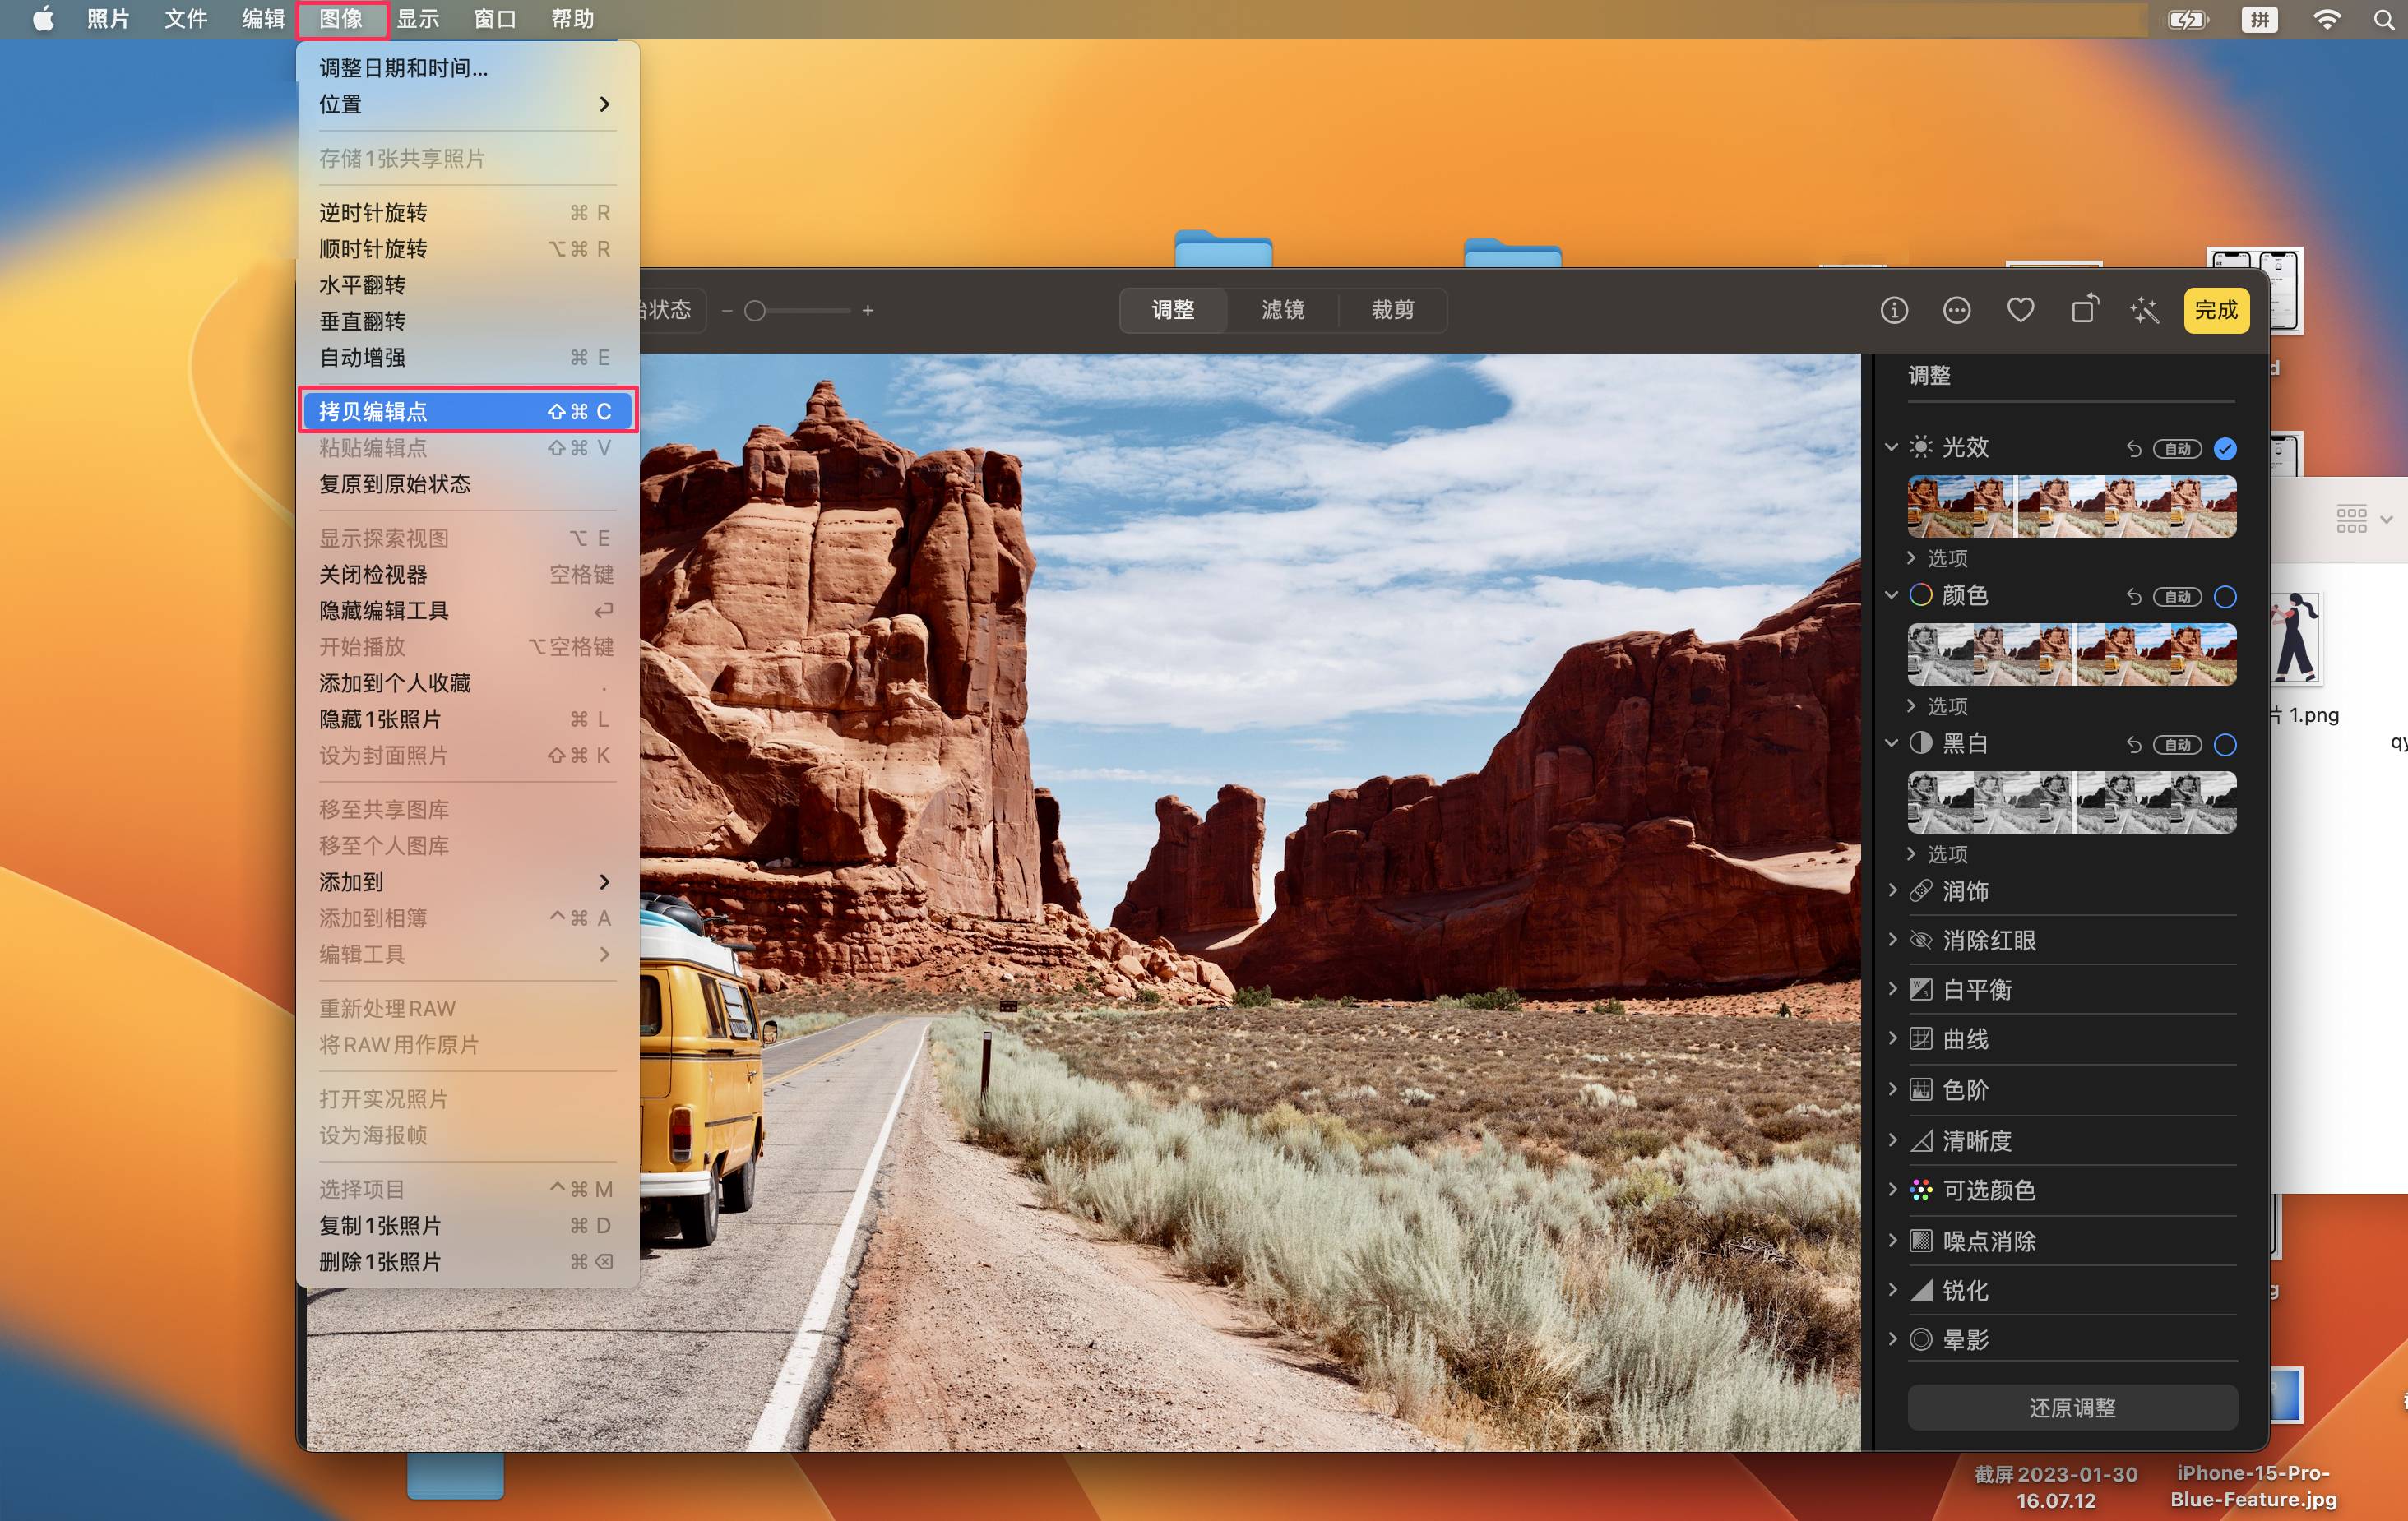Click the 颜色 thumbnail strip slider
The image size is (2408, 1521).
coord(2072,654)
